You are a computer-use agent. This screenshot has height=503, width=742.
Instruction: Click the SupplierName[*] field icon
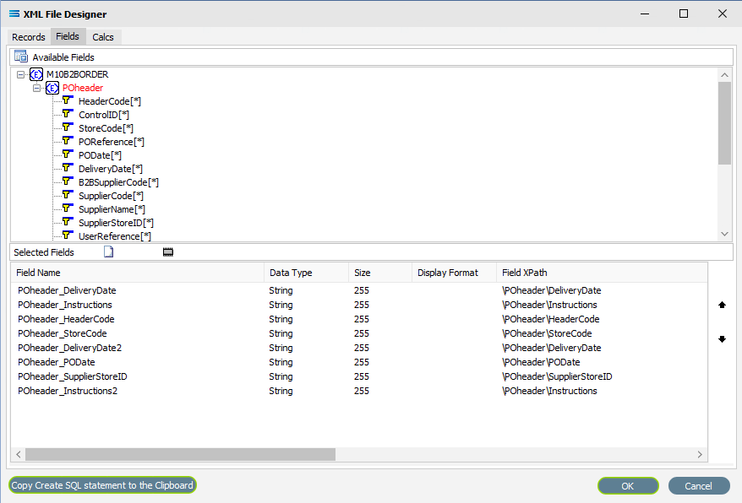pos(68,208)
